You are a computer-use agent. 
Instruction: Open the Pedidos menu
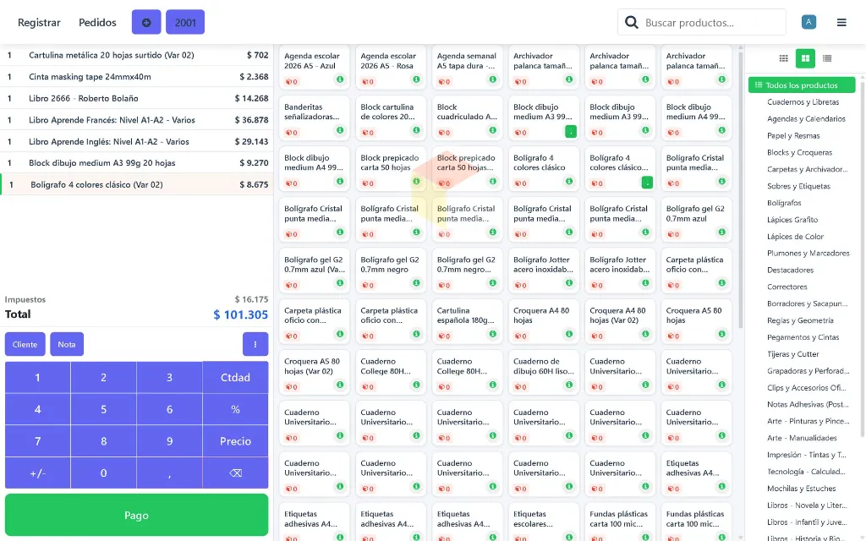pyautogui.click(x=97, y=23)
